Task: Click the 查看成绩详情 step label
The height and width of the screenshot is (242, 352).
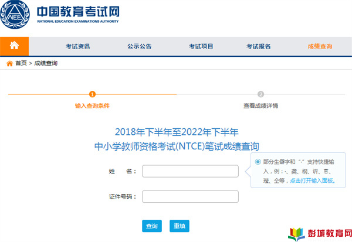Action: pos(260,105)
